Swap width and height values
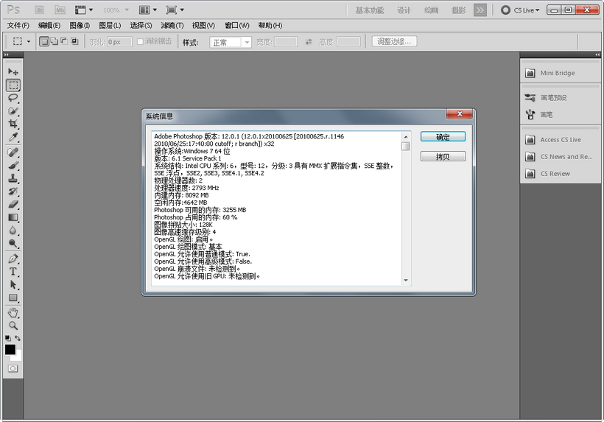The height and width of the screenshot is (422, 604). (308, 41)
